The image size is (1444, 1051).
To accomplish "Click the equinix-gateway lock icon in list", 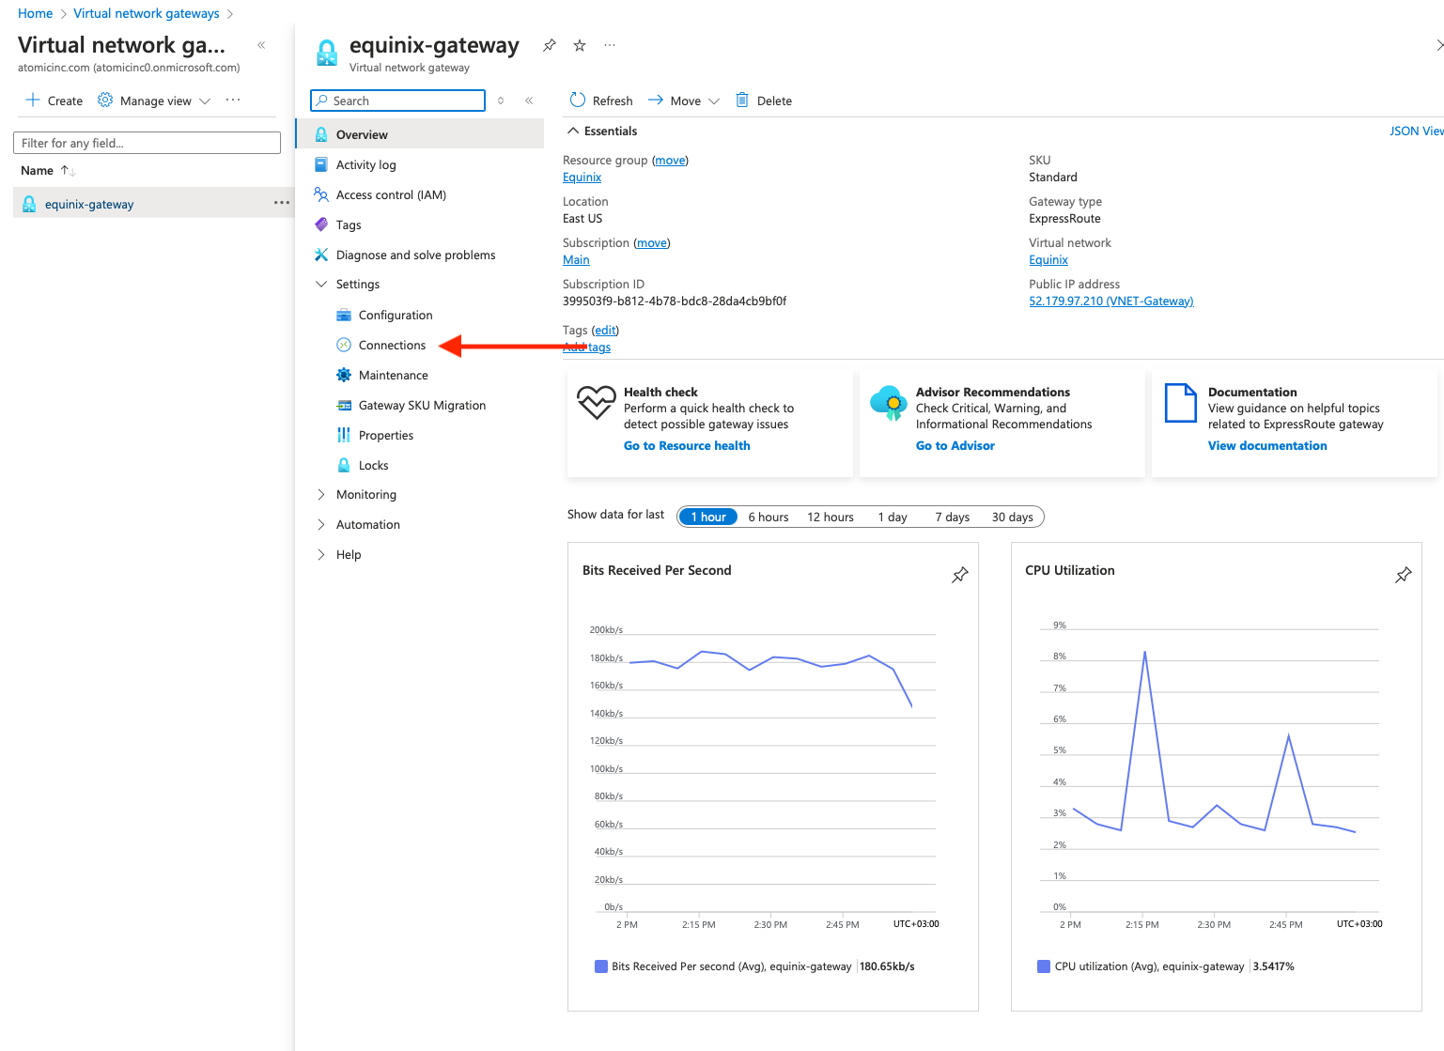I will (x=29, y=204).
